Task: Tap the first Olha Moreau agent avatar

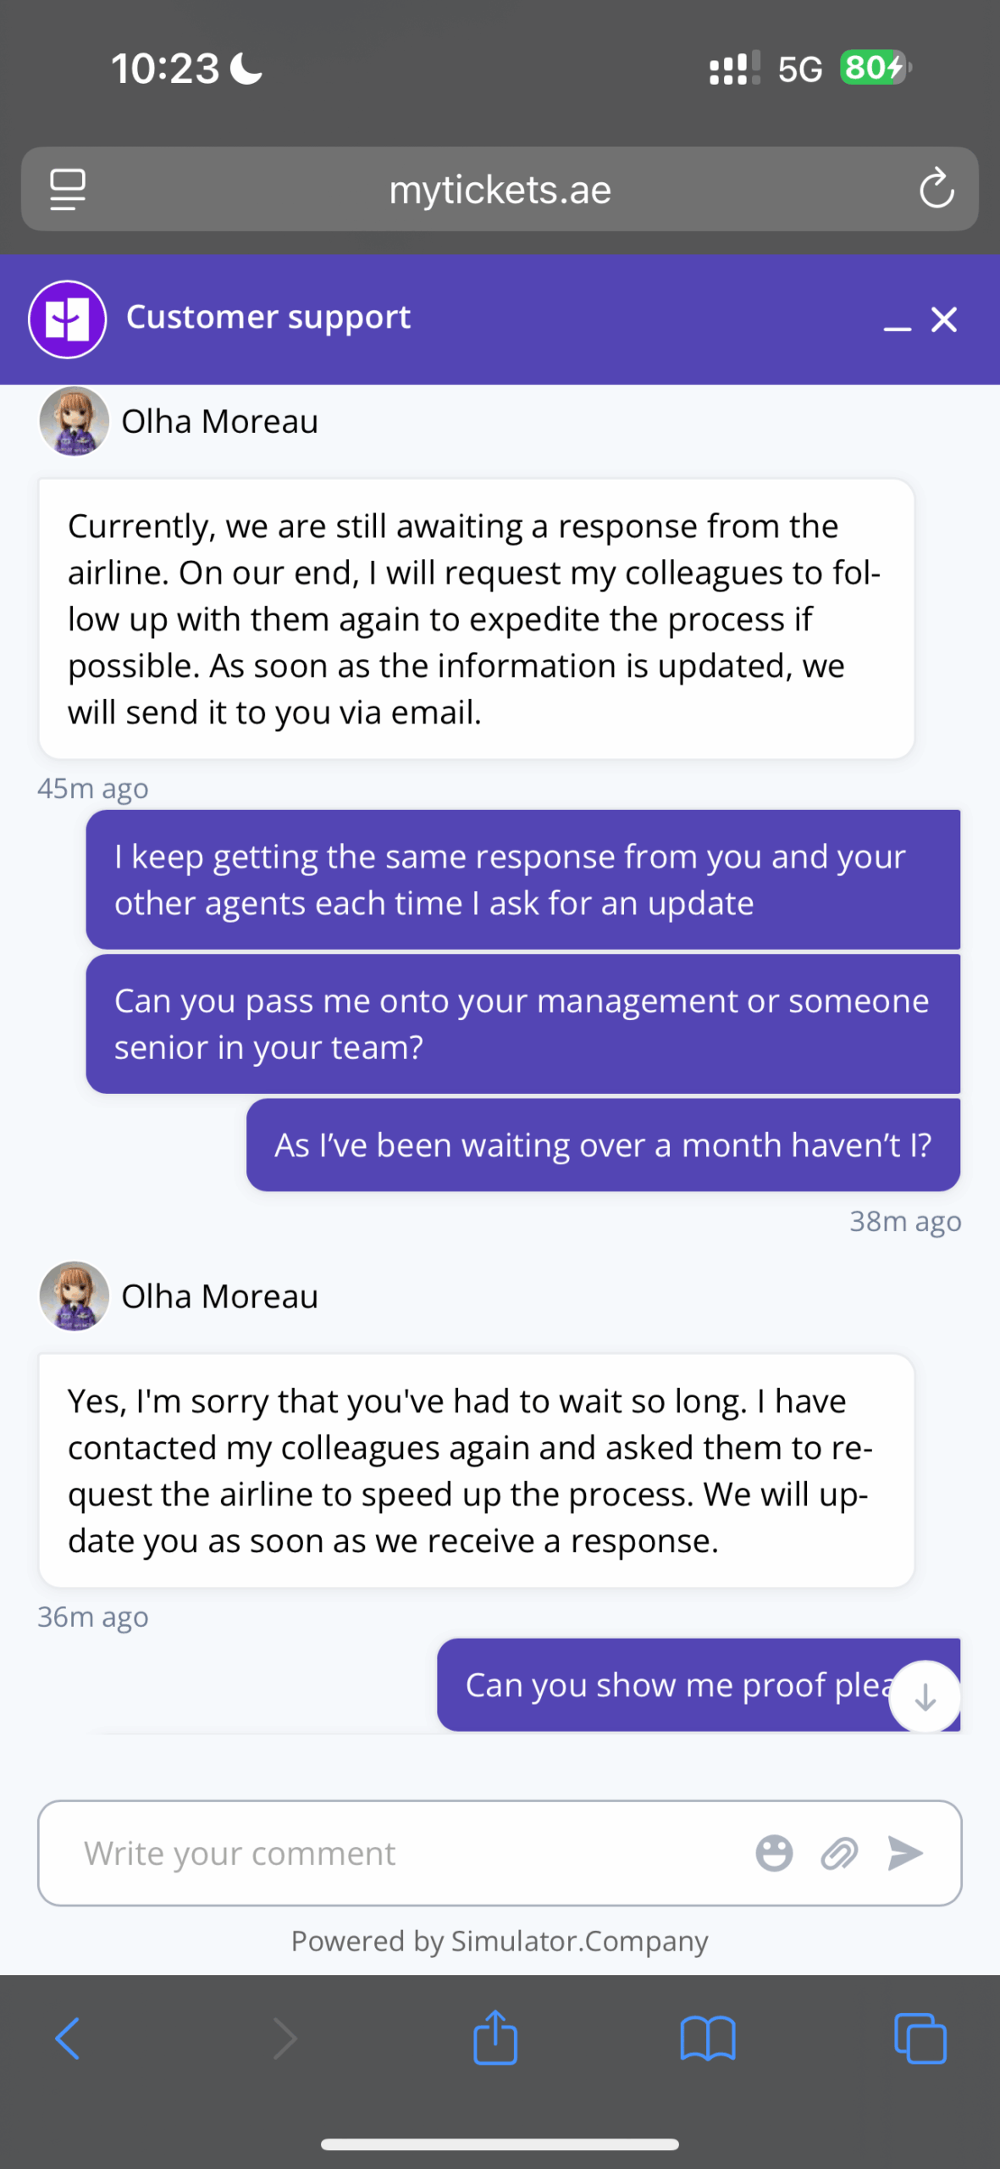Action: pos(75,421)
